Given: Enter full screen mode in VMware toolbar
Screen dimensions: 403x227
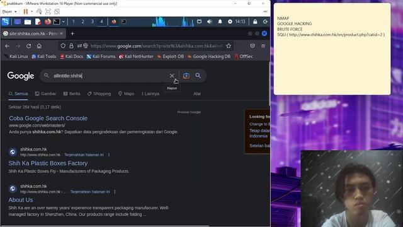Looking at the screenshot, I should (48, 11).
